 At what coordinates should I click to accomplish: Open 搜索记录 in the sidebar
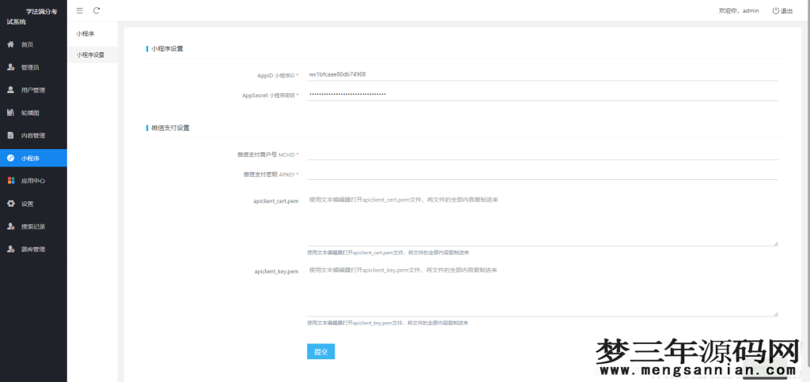[32, 227]
